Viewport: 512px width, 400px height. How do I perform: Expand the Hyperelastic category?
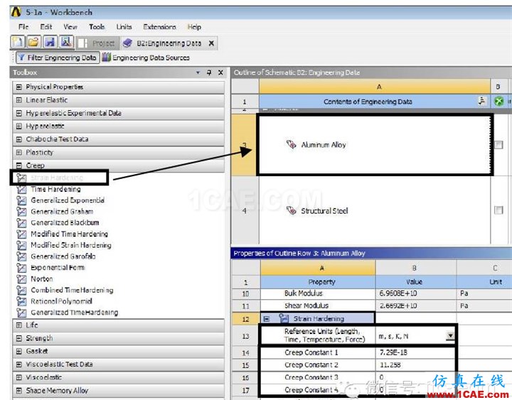19,126
